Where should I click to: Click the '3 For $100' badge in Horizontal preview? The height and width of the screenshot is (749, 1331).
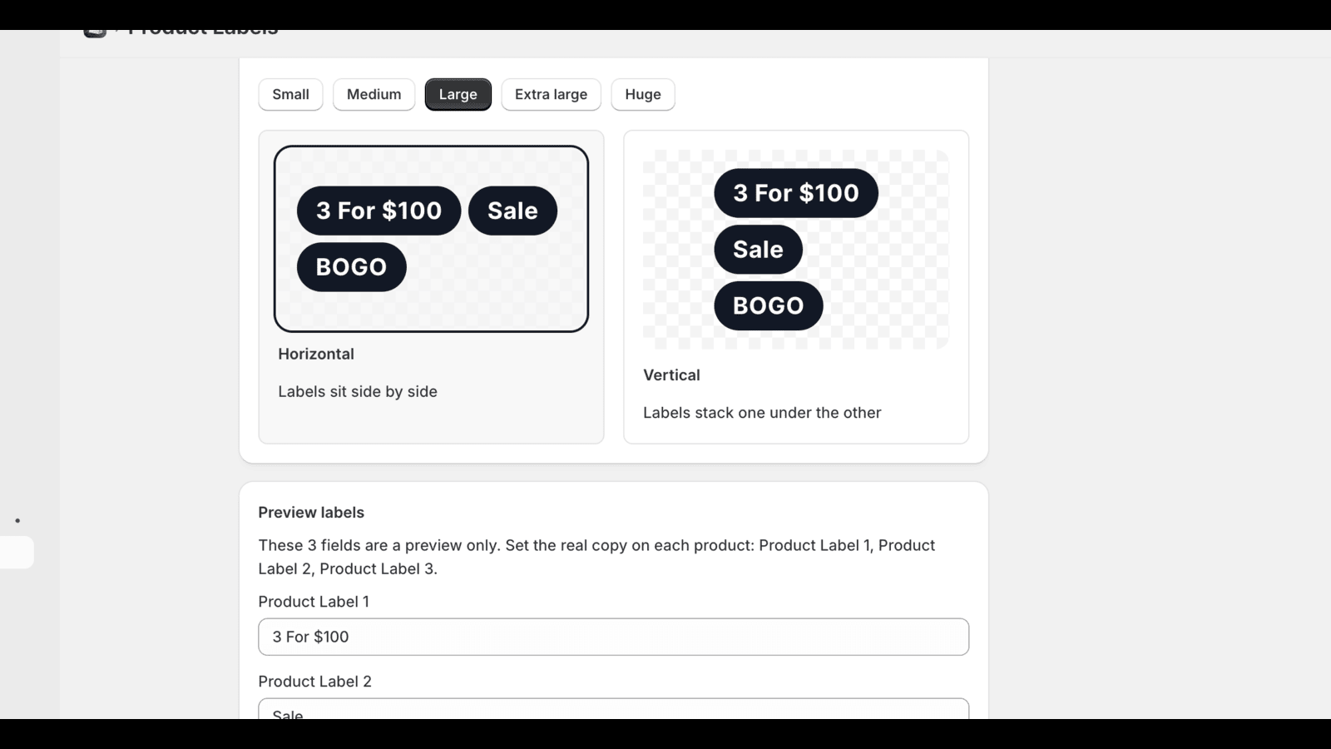tap(379, 211)
